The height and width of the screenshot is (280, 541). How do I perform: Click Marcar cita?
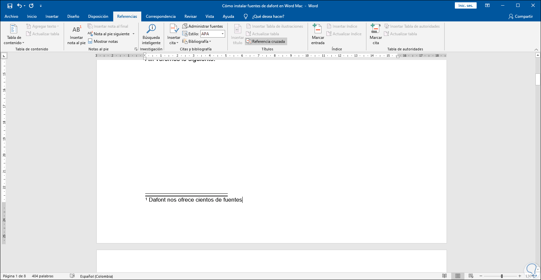pos(376,34)
